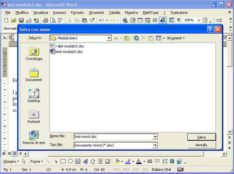
Task: Toggle SSC overtype status indicator
Action: [x=145, y=169]
